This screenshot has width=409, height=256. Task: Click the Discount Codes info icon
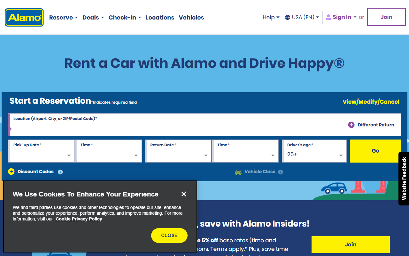click(60, 172)
